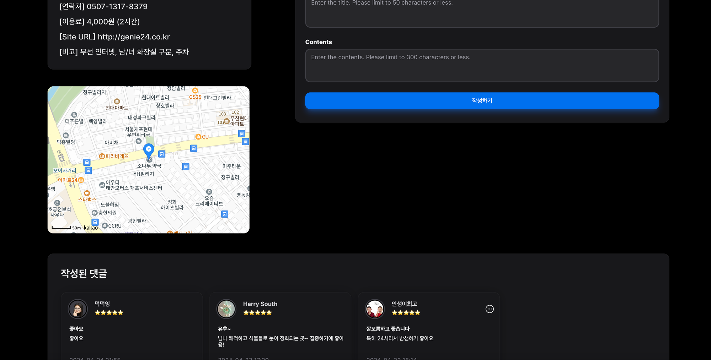Click the 현대그린빌라 map label
Screen dimensions: 711x360
pyautogui.click(x=217, y=98)
